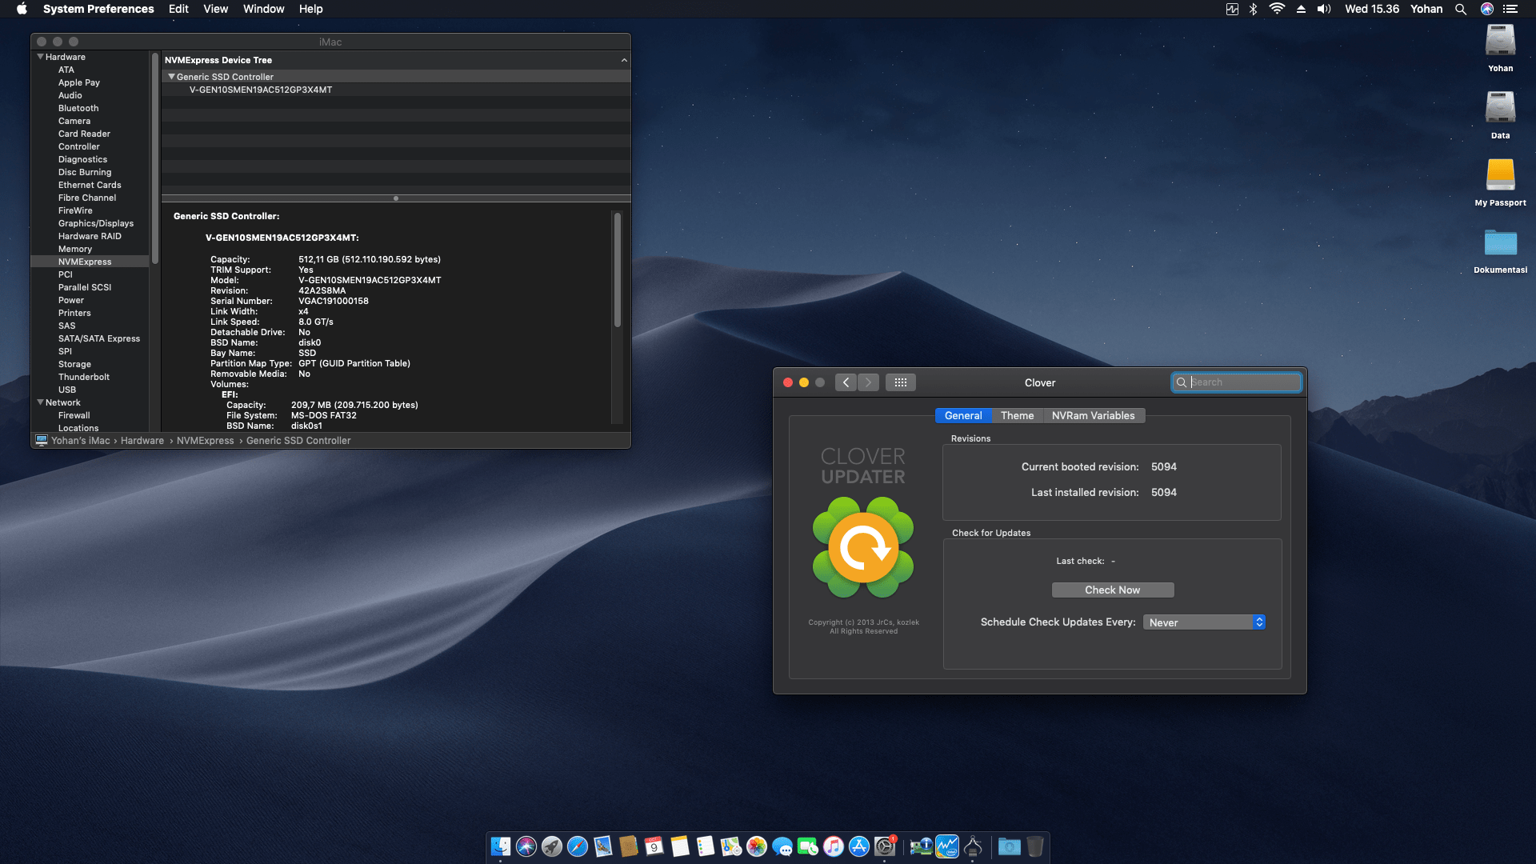The width and height of the screenshot is (1536, 864).
Task: Collapse the Hardware section in the sidebar
Action: click(40, 57)
